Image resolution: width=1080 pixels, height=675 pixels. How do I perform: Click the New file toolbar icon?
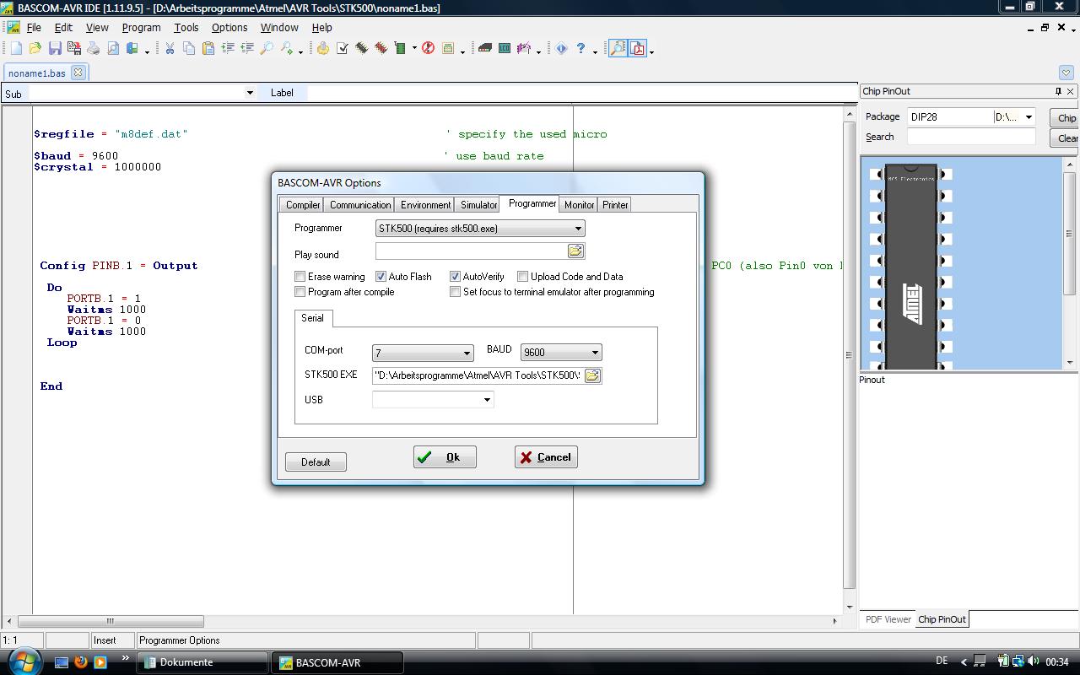point(16,49)
